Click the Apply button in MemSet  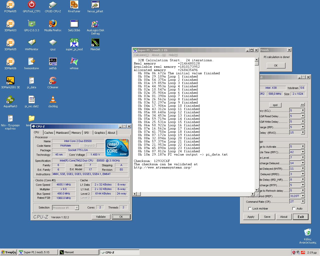click(251, 217)
